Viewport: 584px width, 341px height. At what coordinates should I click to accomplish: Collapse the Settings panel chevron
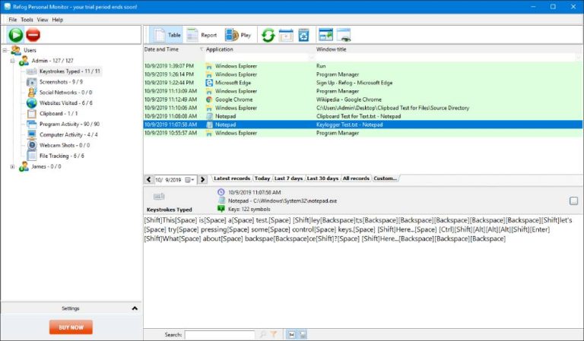(135, 308)
